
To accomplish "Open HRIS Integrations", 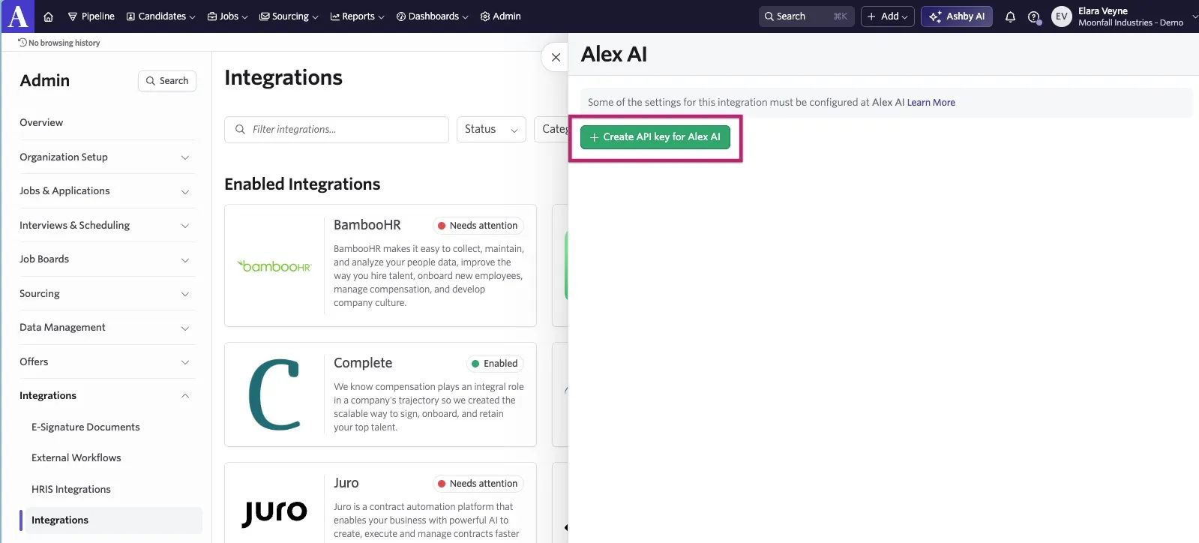I will [71, 490].
